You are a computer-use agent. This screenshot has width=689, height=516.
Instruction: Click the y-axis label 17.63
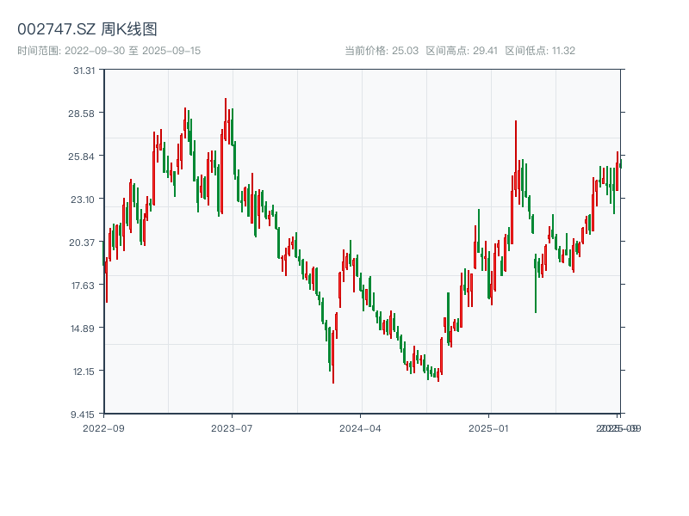tap(83, 286)
